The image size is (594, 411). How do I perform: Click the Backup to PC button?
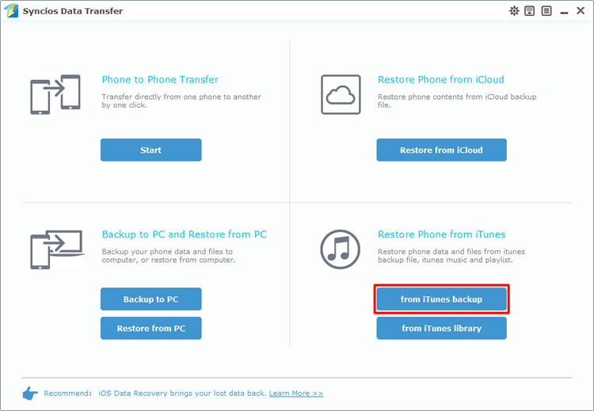150,299
